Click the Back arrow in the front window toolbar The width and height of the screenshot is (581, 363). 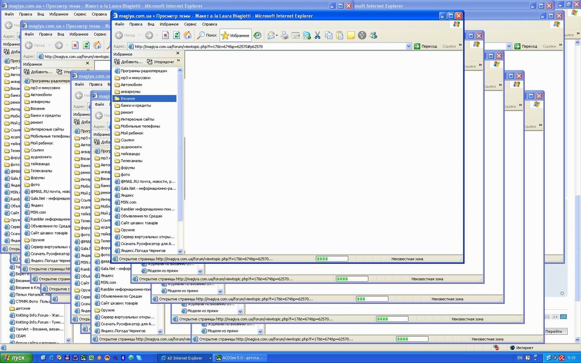(119, 35)
